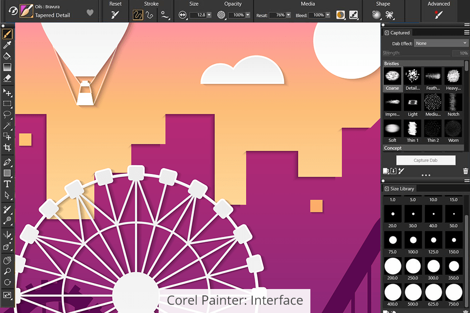Click the brush Size icon
Image resolution: width=470 pixels, height=313 pixels.
tap(182, 15)
